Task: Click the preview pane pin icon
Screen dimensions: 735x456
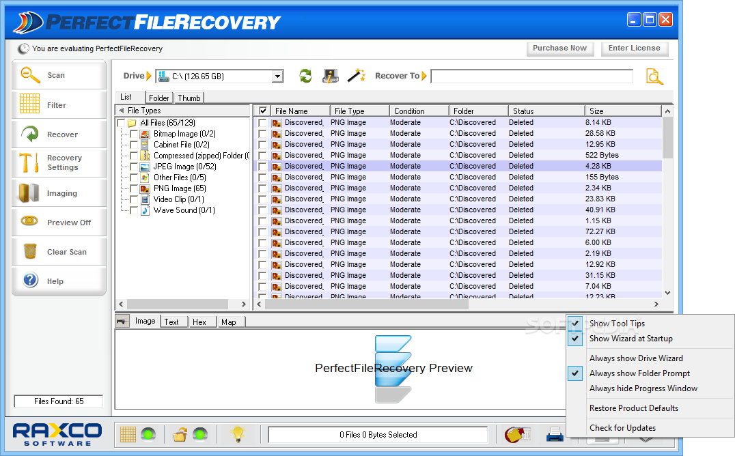Action: [x=122, y=322]
